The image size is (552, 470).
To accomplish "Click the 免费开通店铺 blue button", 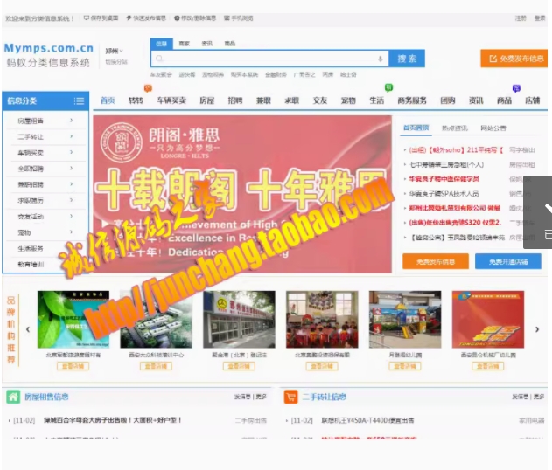I will (508, 261).
